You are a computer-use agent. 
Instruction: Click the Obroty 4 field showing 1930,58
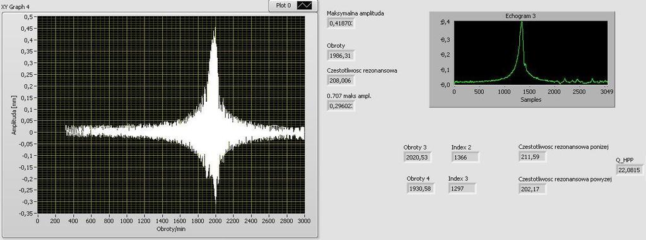[421, 188]
